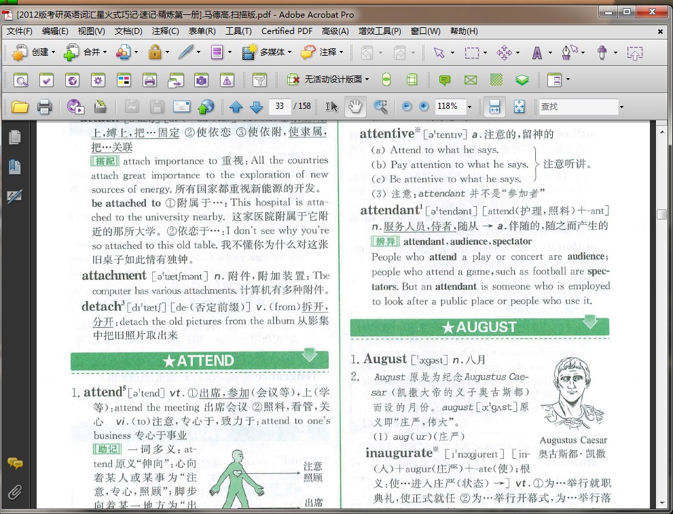The width and height of the screenshot is (673, 514).
Task: Activate the Select text cursor tool
Action: click(331, 107)
